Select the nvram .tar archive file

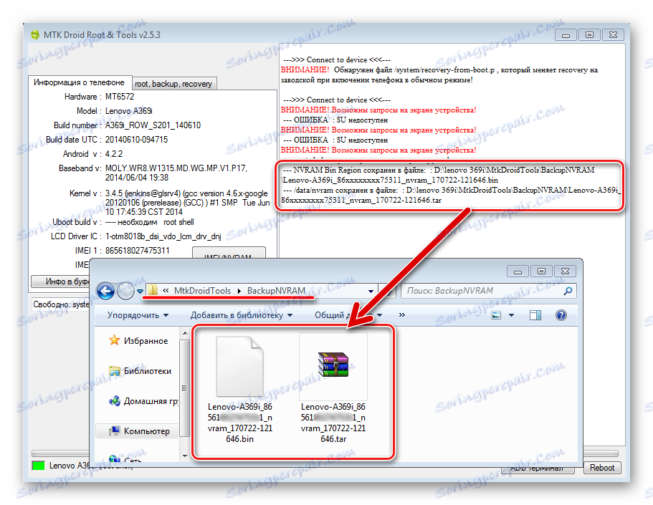coord(333,390)
